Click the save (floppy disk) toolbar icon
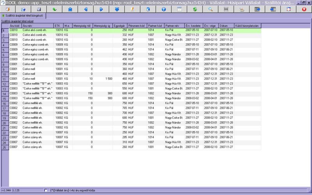The image size is (312, 195). [39, 9]
